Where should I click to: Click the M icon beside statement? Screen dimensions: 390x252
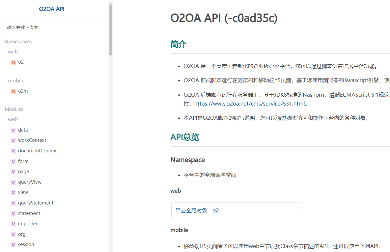tap(14, 214)
